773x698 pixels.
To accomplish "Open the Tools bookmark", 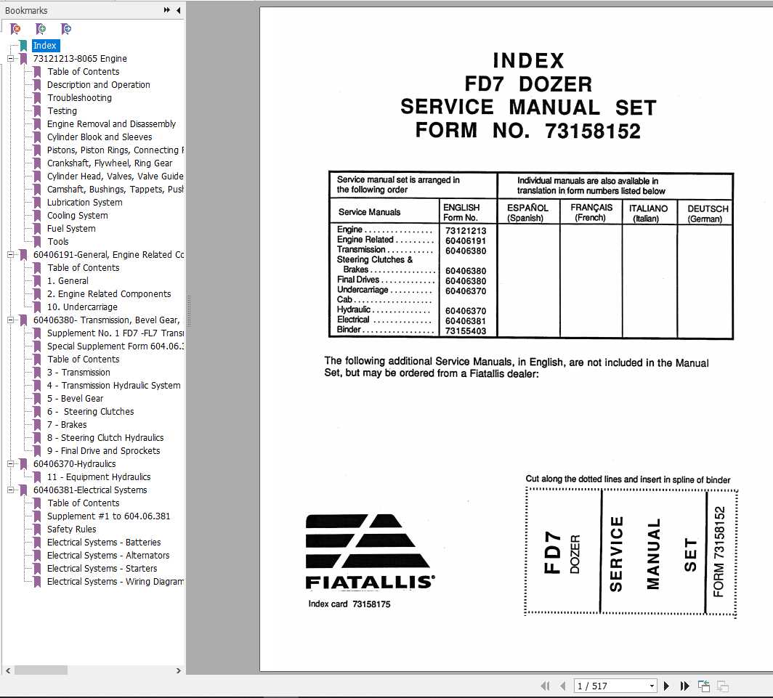I will (57, 242).
